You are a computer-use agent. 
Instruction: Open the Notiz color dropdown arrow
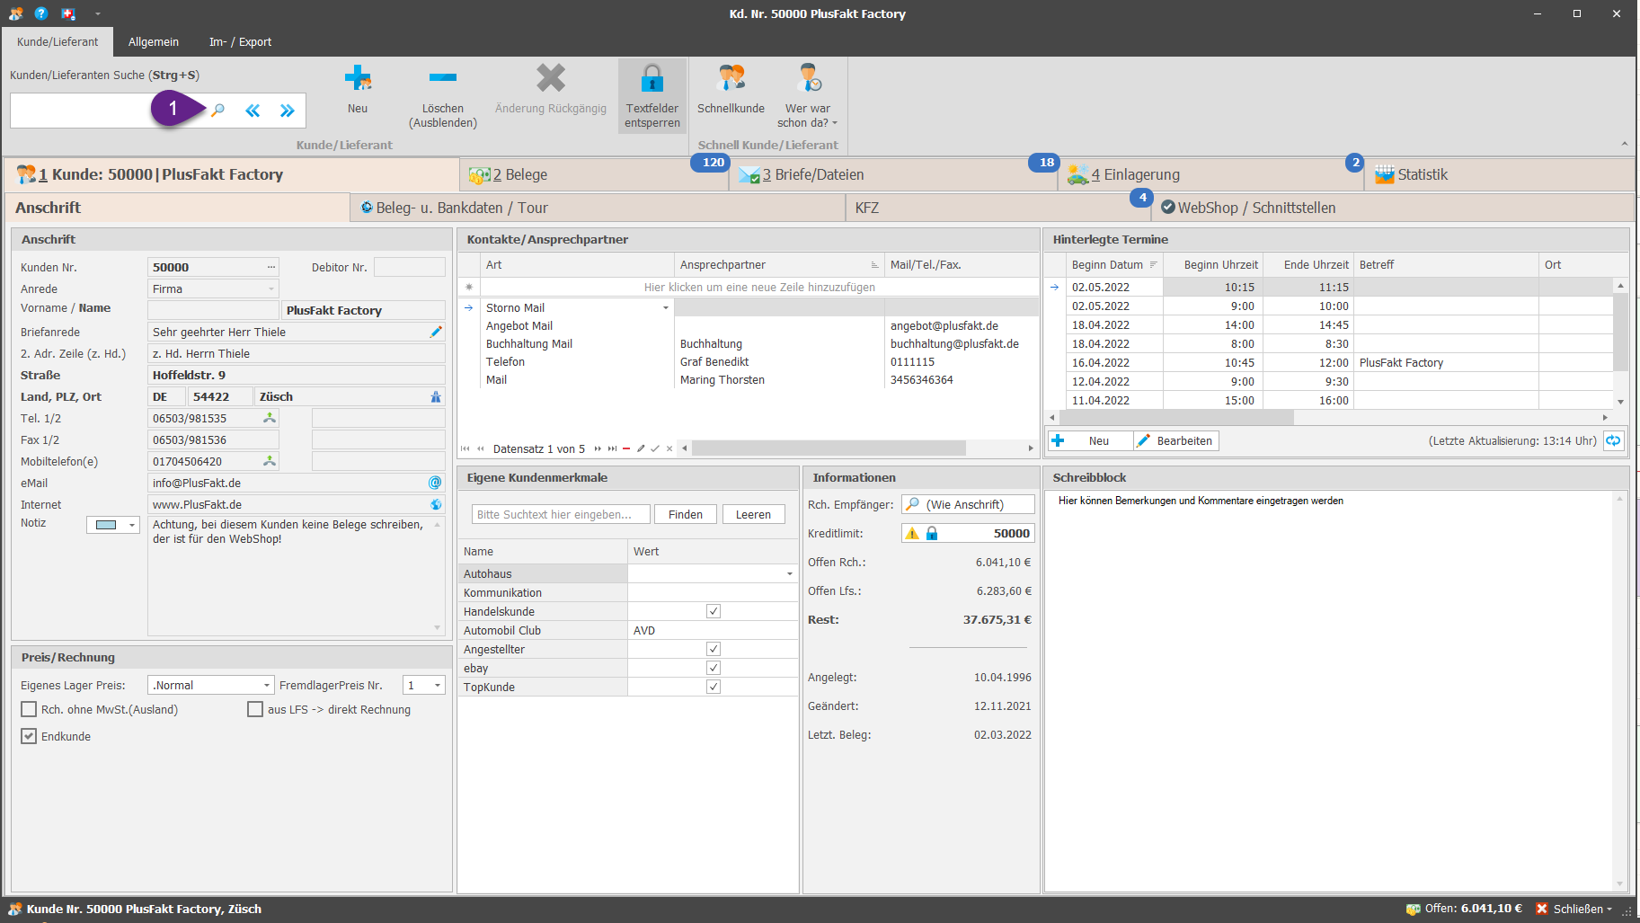[132, 525]
